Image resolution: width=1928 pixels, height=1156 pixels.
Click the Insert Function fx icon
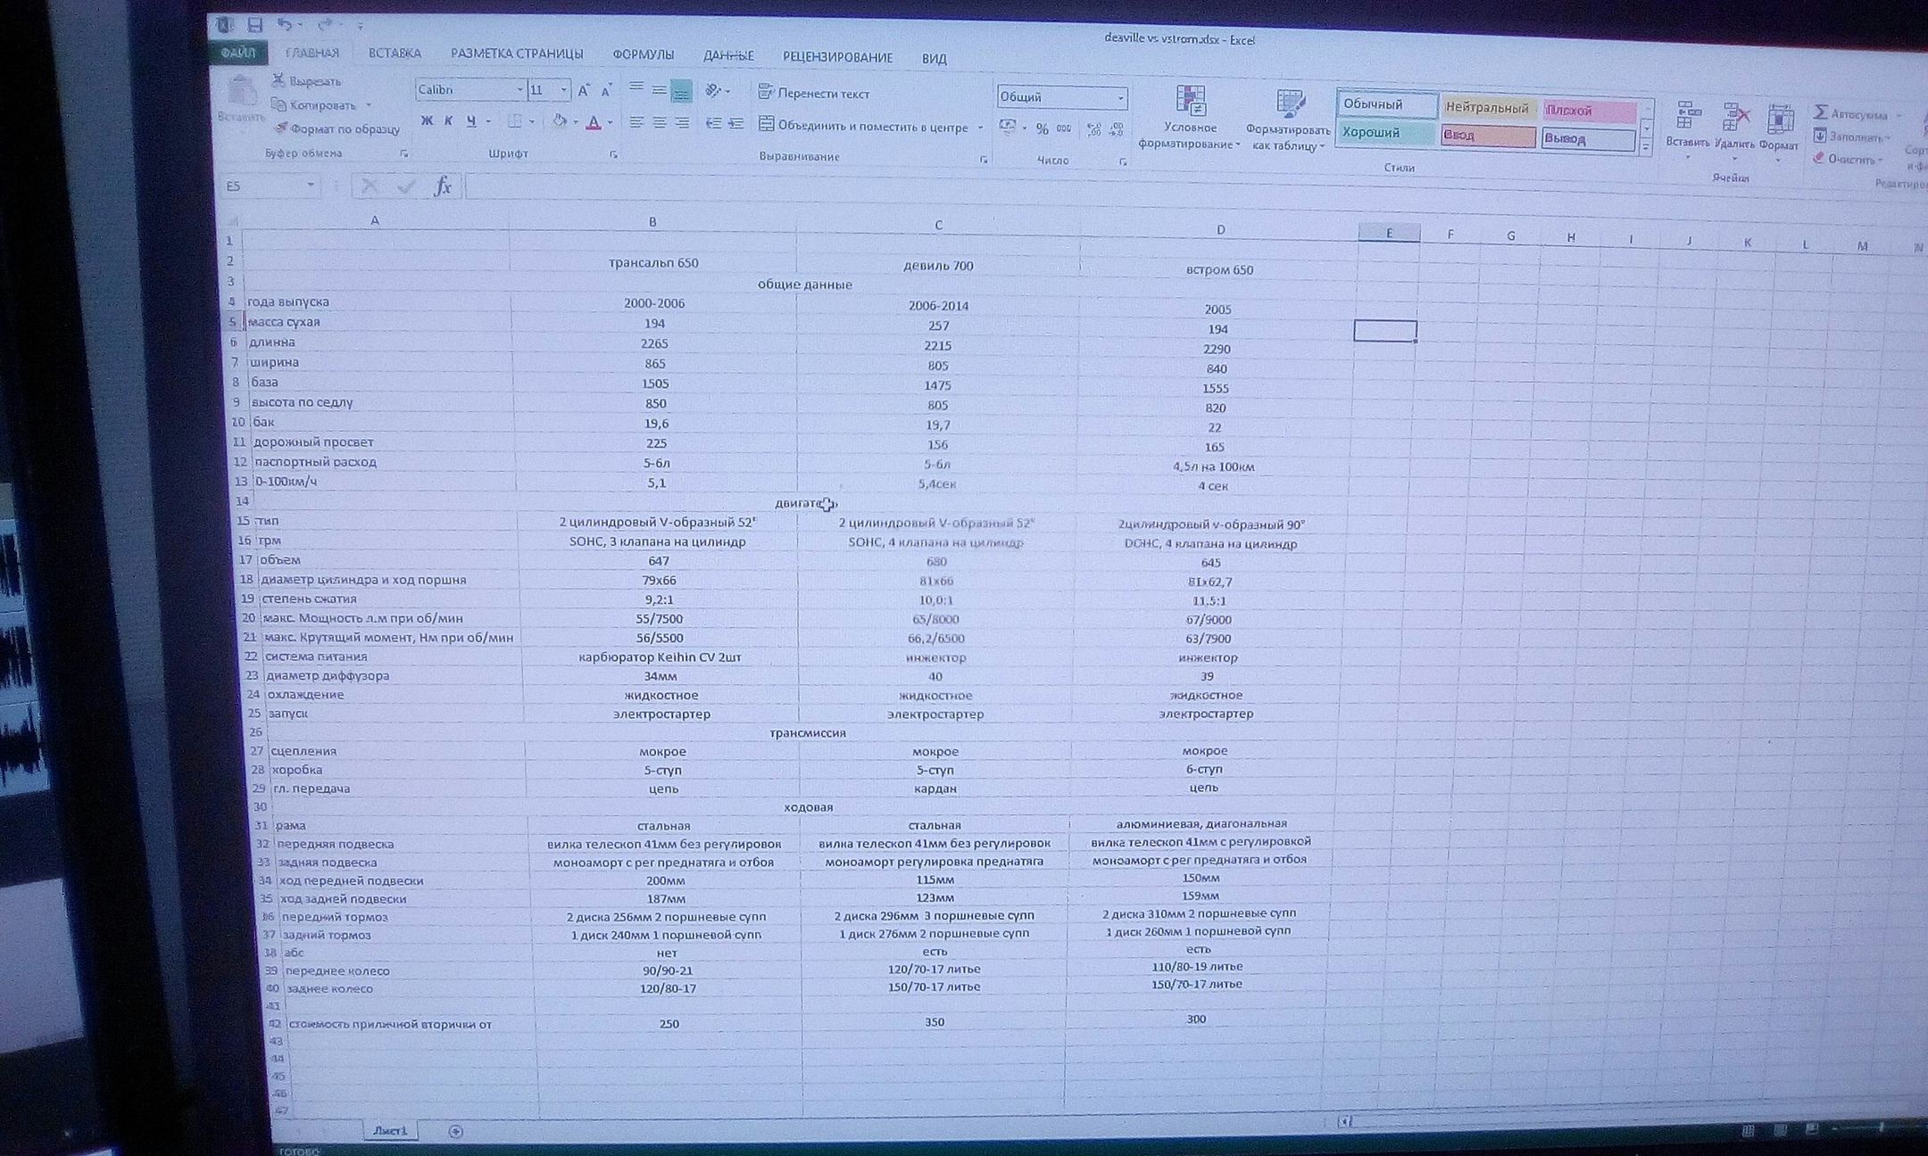pos(443,186)
